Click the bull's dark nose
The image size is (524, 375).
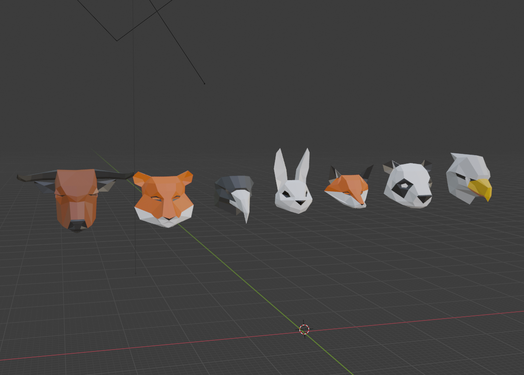(x=77, y=225)
